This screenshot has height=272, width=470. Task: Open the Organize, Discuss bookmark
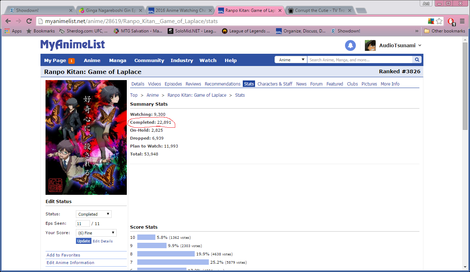(x=301, y=31)
